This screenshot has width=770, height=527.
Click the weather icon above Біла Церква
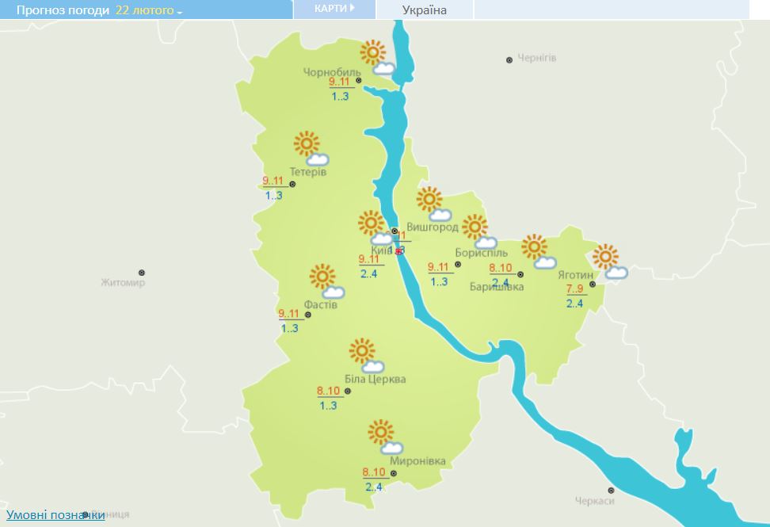366,356
